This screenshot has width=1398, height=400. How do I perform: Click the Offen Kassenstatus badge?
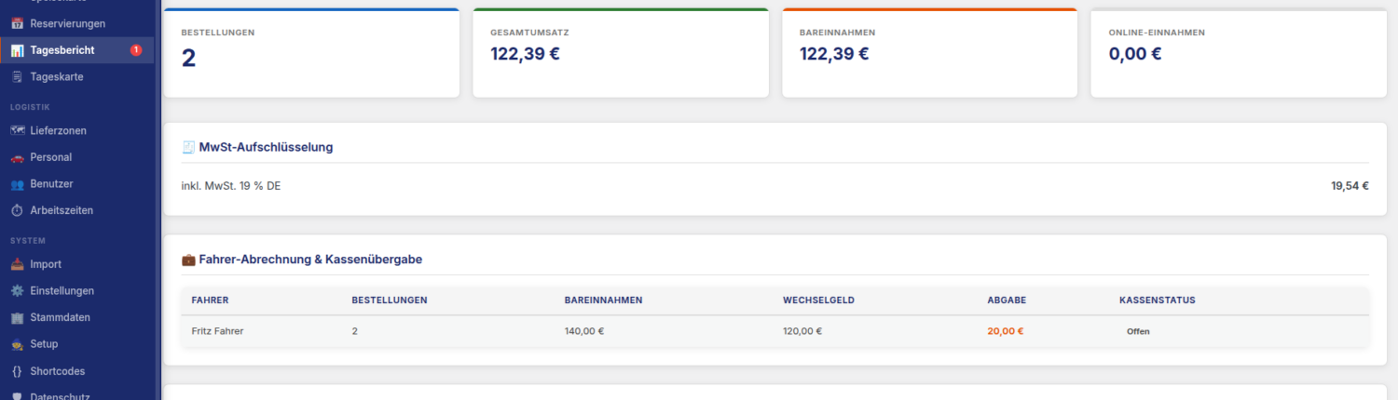(x=1138, y=331)
